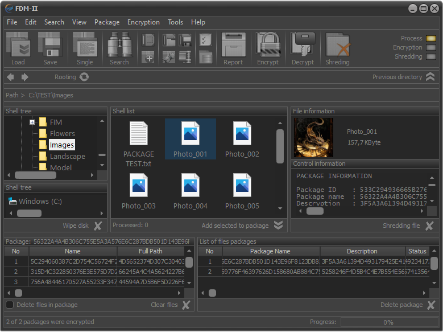Open the Encryption menu
The image size is (443, 332).
click(143, 22)
